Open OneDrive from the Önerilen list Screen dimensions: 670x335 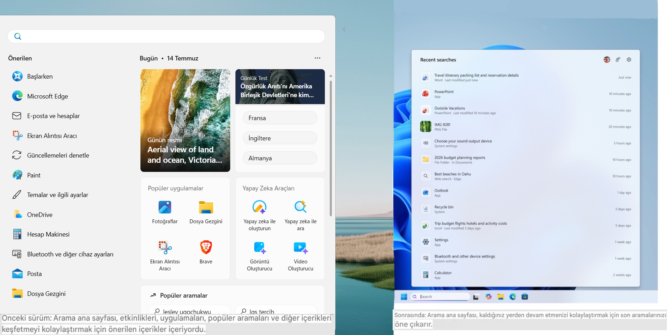[x=32, y=214]
